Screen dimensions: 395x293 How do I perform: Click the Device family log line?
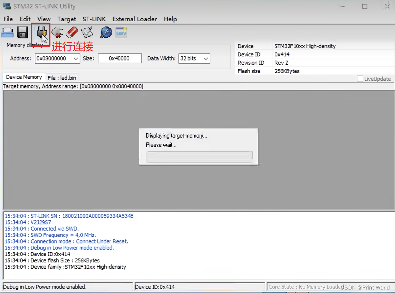[65, 267]
